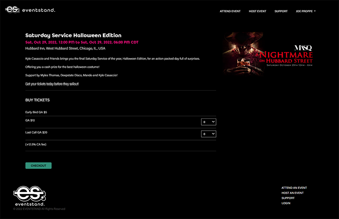Screen dimensions: 339x219
Task: Click the Hubbard Inn venue address
Action: point(65,48)
